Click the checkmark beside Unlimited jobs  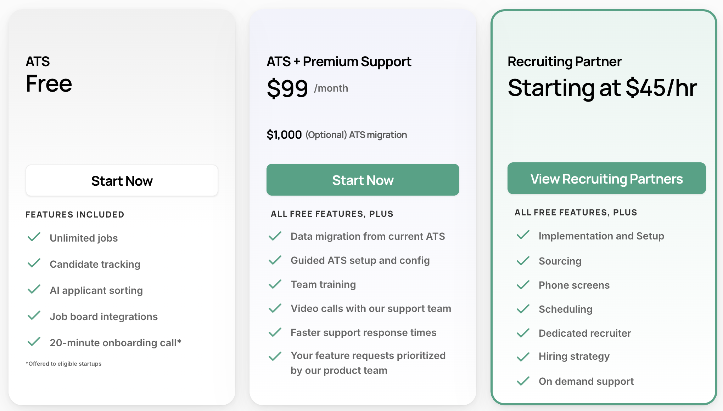[34, 237]
